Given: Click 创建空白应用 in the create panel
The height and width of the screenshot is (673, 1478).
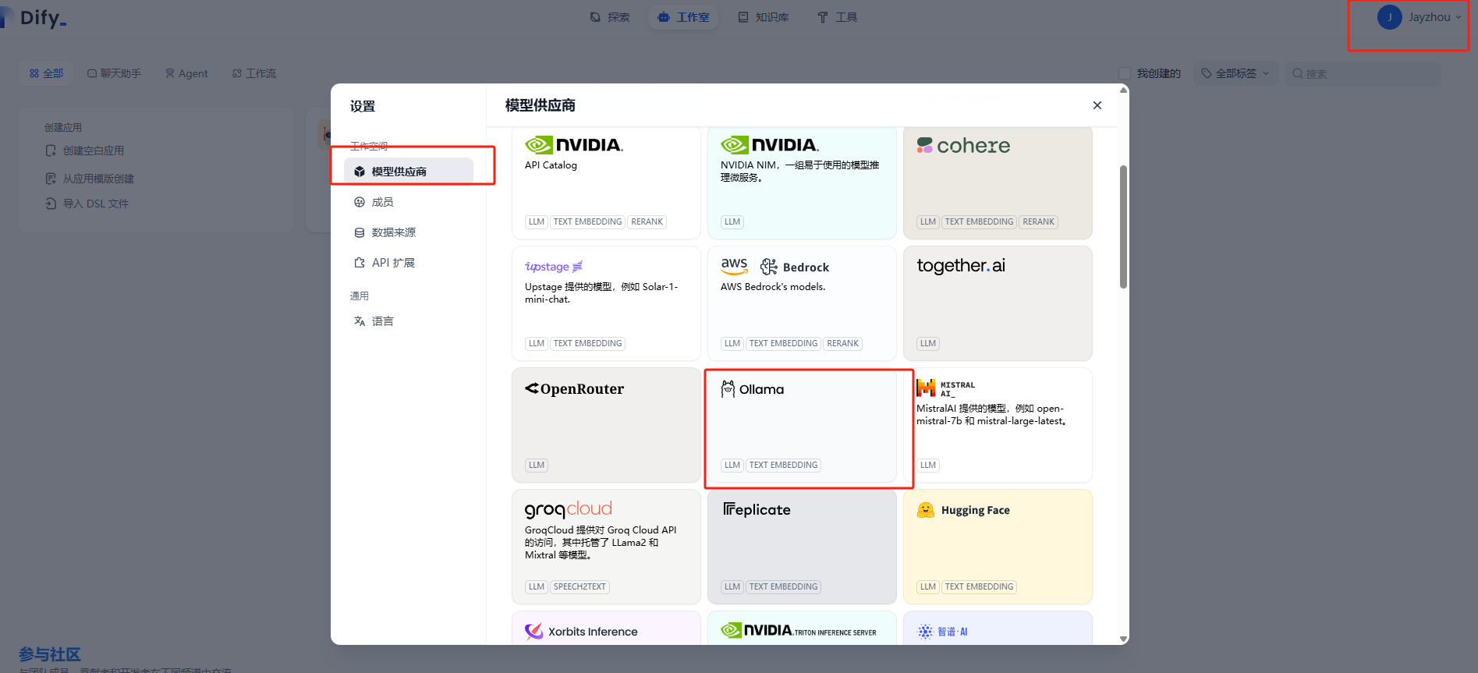Looking at the screenshot, I should pyautogui.click(x=85, y=151).
